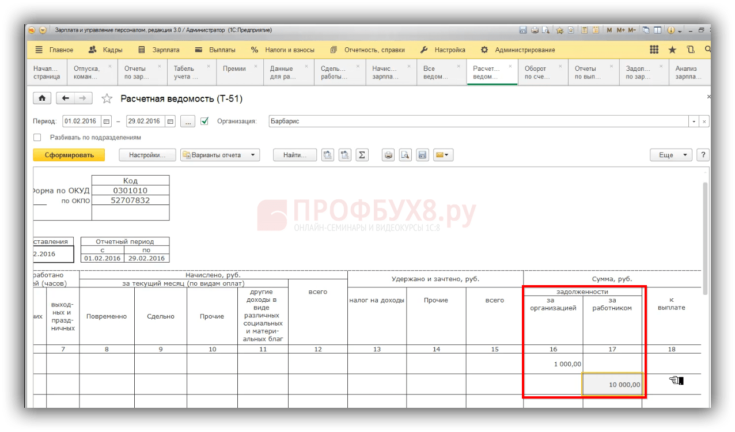Screen dimensions: 735x432
Task: Open calendar picker for start date 01.02.2016
Action: pyautogui.click(x=106, y=122)
